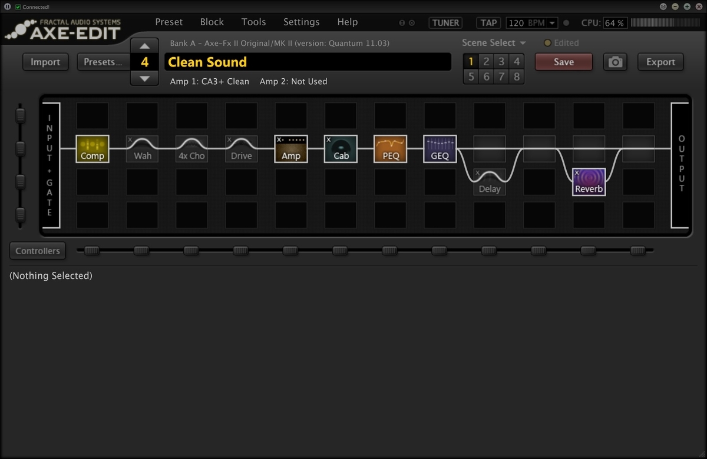
Task: Switch to scene 1
Action: (x=471, y=61)
